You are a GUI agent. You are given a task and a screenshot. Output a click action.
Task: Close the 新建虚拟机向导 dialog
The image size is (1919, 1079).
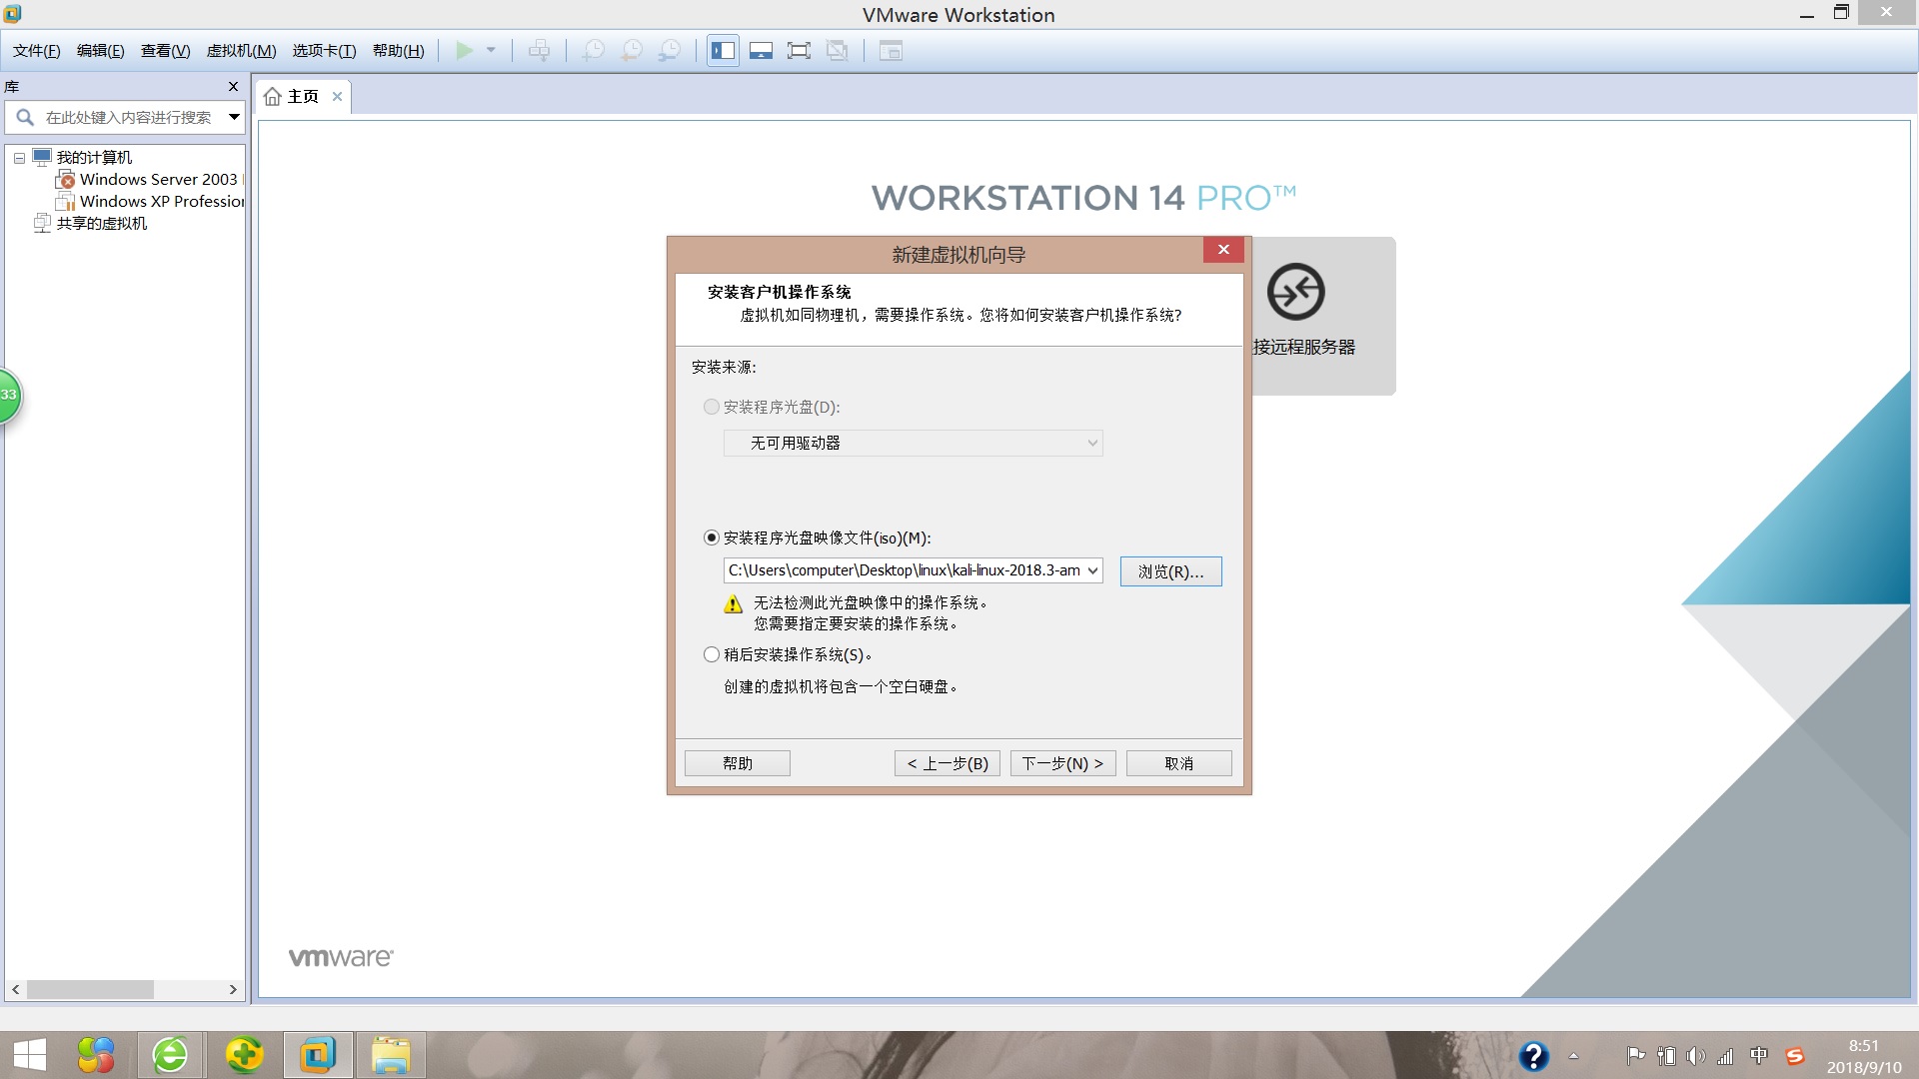click(x=1223, y=250)
